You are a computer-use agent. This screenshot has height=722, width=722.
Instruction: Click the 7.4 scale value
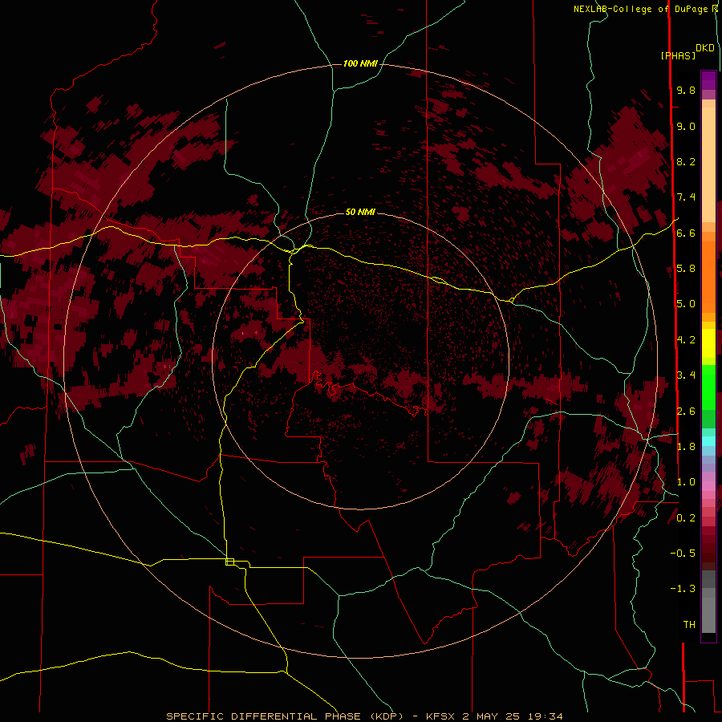click(686, 197)
